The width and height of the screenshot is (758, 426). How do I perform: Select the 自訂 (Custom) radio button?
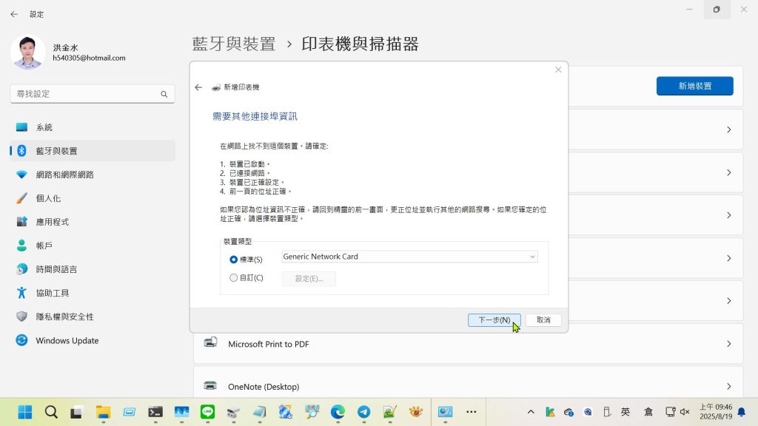click(234, 278)
